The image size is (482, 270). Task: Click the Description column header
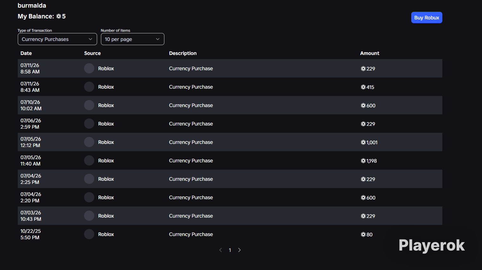pyautogui.click(x=183, y=53)
